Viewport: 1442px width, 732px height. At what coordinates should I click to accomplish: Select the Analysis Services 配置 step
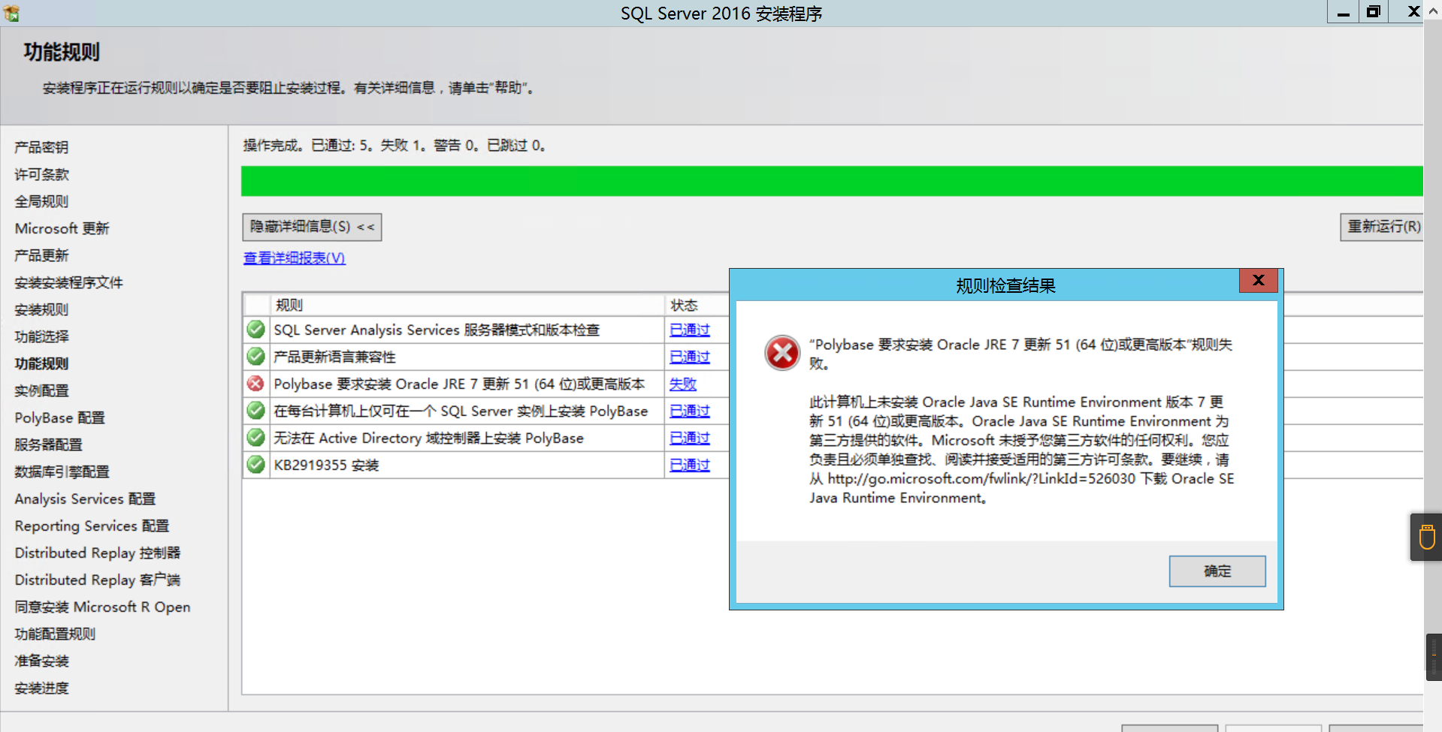pos(85,499)
